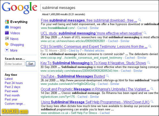Open Cached link for csicop.org result
159x116 pixels.
point(130,58)
